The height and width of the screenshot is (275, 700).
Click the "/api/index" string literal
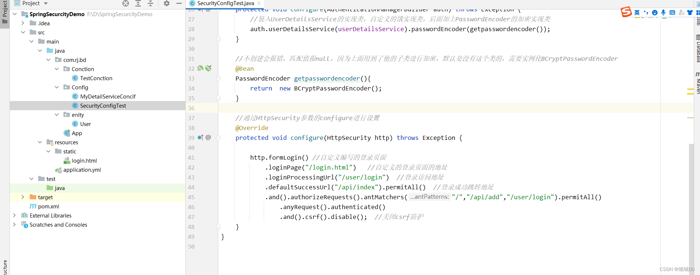tap(356, 187)
